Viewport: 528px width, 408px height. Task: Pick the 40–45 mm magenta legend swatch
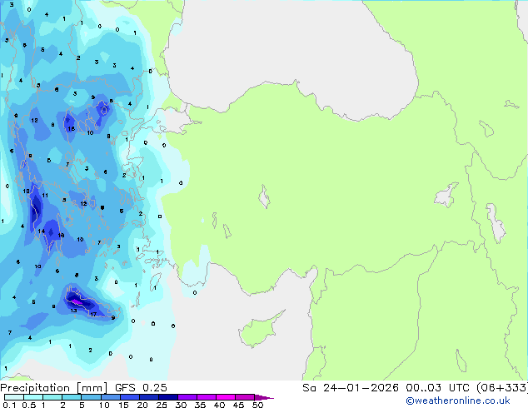point(226,397)
